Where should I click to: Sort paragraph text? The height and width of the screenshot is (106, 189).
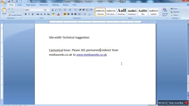(87, 10)
